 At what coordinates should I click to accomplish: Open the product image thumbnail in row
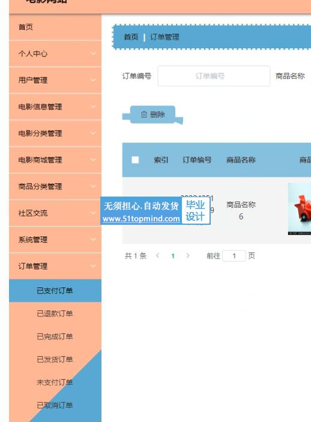coord(300,209)
